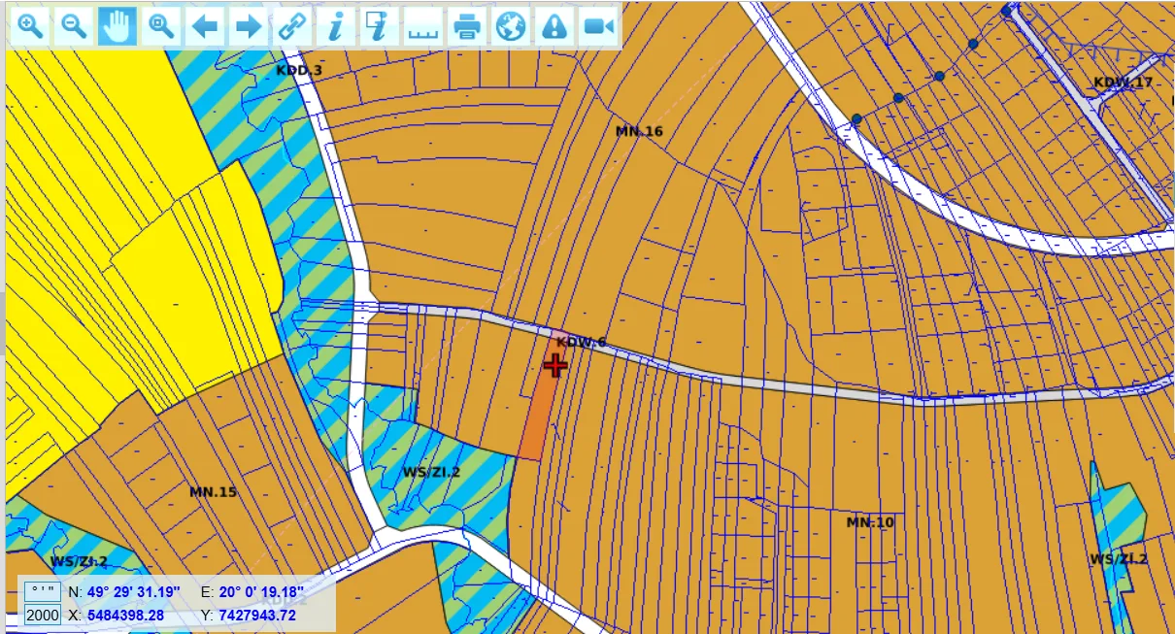
Task: Go to the previous map view
Action: click(x=205, y=26)
